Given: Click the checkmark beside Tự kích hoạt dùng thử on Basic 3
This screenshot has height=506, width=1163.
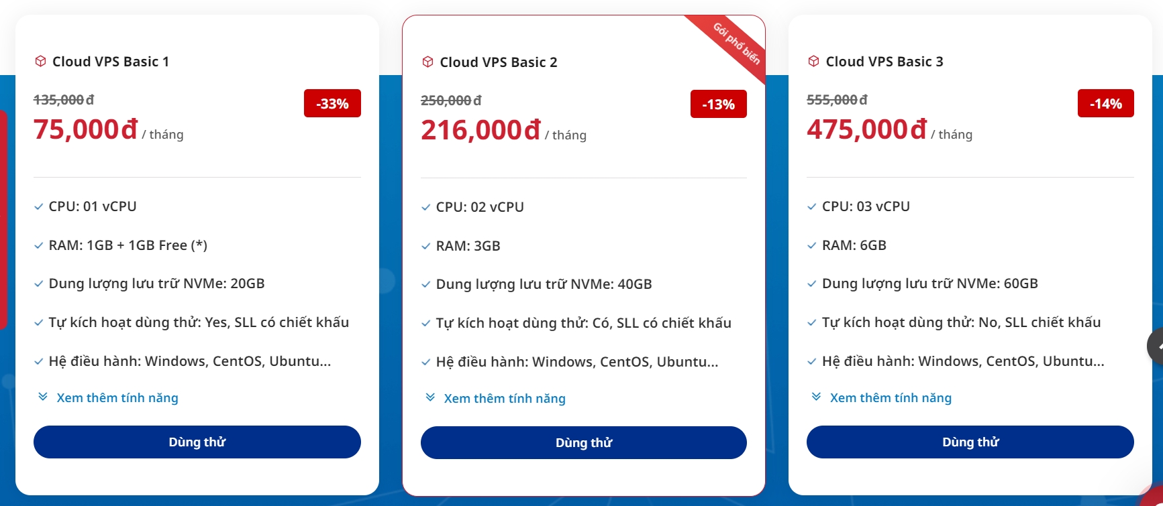Looking at the screenshot, I should [x=811, y=323].
